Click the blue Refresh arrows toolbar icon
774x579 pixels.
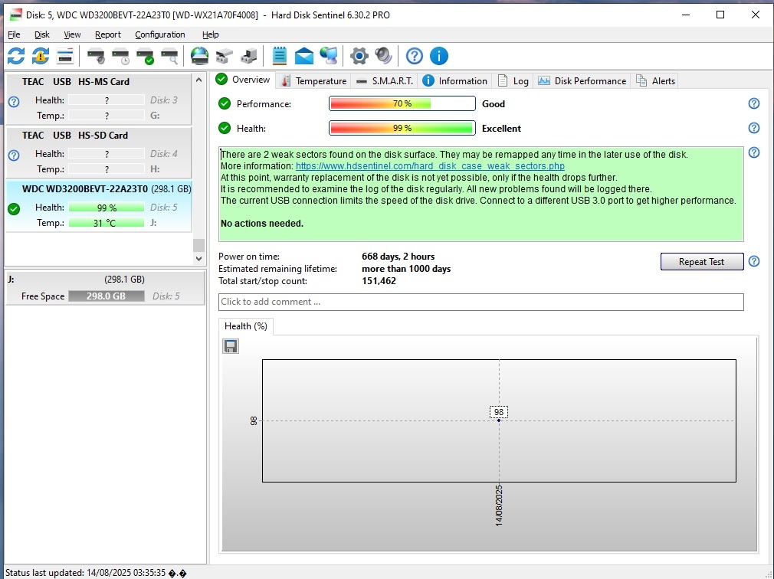pyautogui.click(x=16, y=56)
